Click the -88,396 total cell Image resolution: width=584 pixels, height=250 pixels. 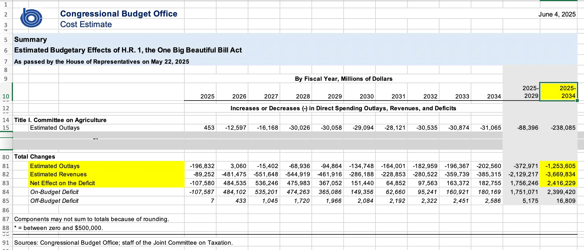click(x=528, y=128)
